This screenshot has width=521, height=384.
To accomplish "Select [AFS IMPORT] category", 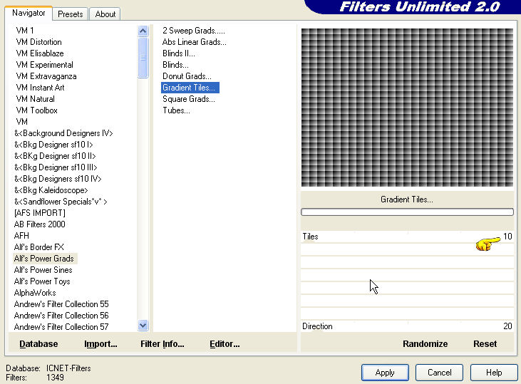I will coord(39,213).
